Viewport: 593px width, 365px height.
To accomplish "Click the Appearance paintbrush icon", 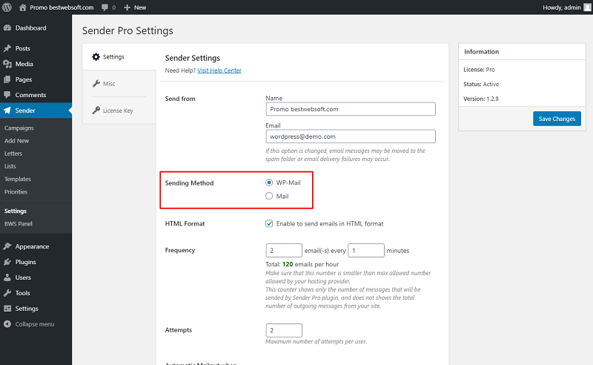I will [x=7, y=246].
